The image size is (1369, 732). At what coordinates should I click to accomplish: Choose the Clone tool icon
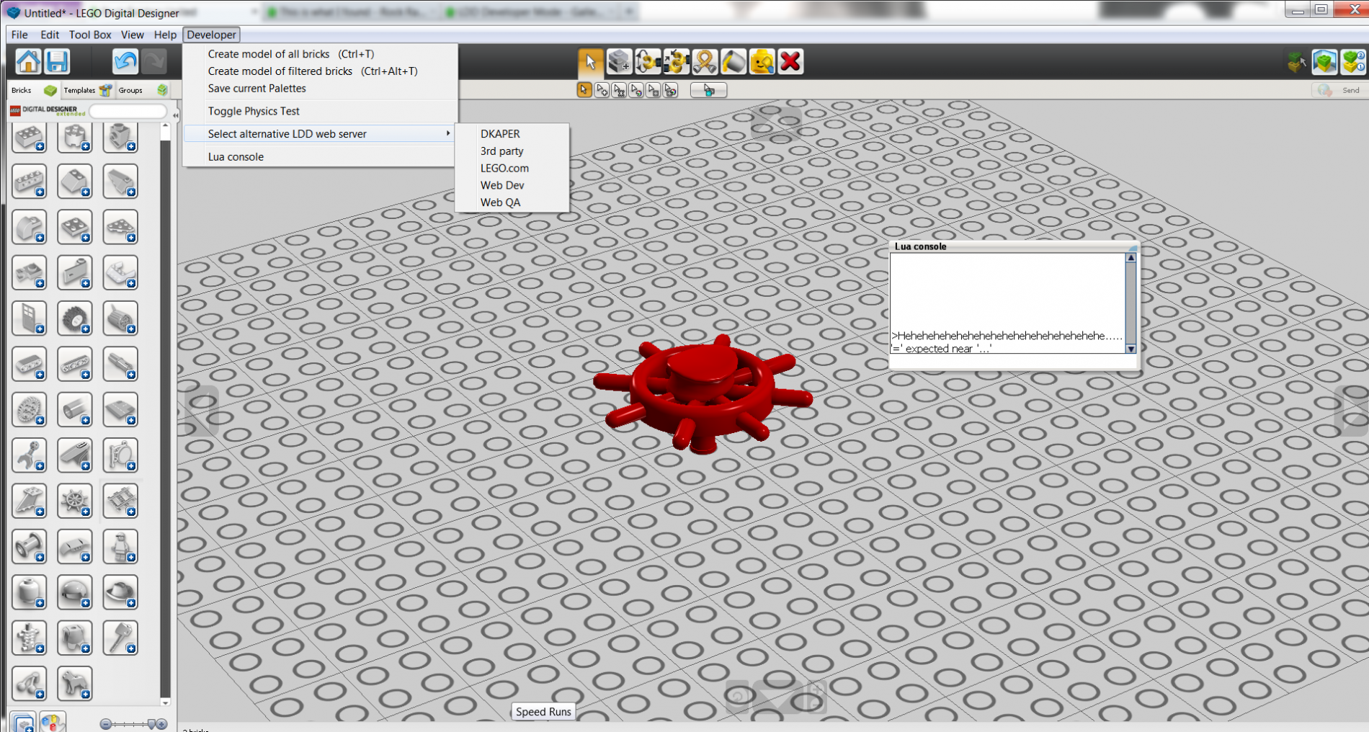coord(619,62)
